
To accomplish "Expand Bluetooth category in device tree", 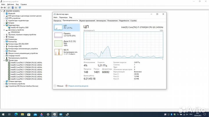I will pyautogui.click(x=4, y=14).
